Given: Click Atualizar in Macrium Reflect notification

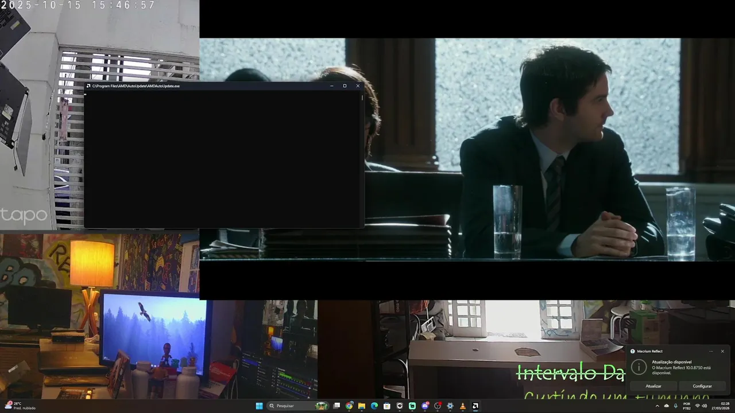Looking at the screenshot, I should click(653, 386).
